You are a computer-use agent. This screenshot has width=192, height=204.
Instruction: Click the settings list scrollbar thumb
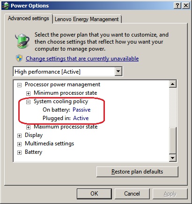point(173,141)
